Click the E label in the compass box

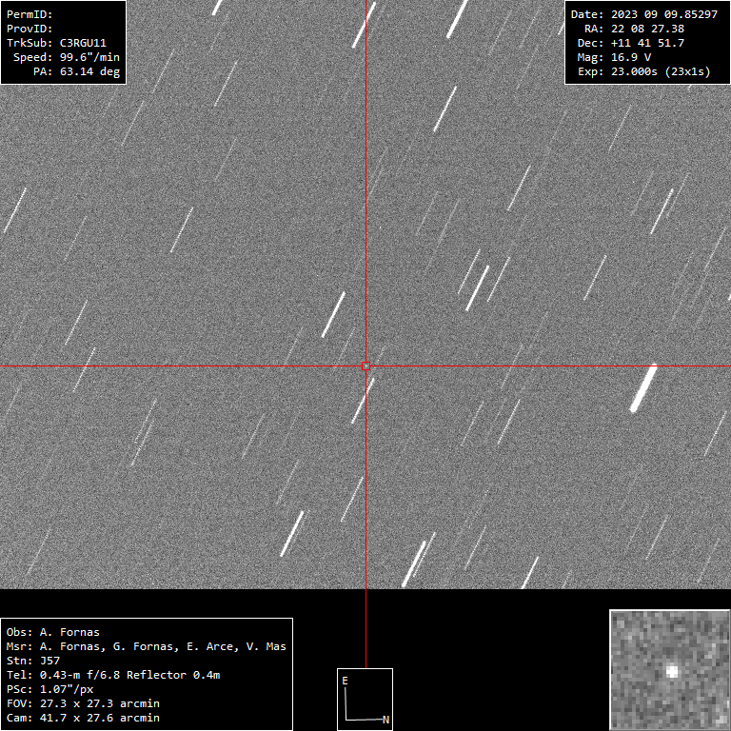(346, 681)
